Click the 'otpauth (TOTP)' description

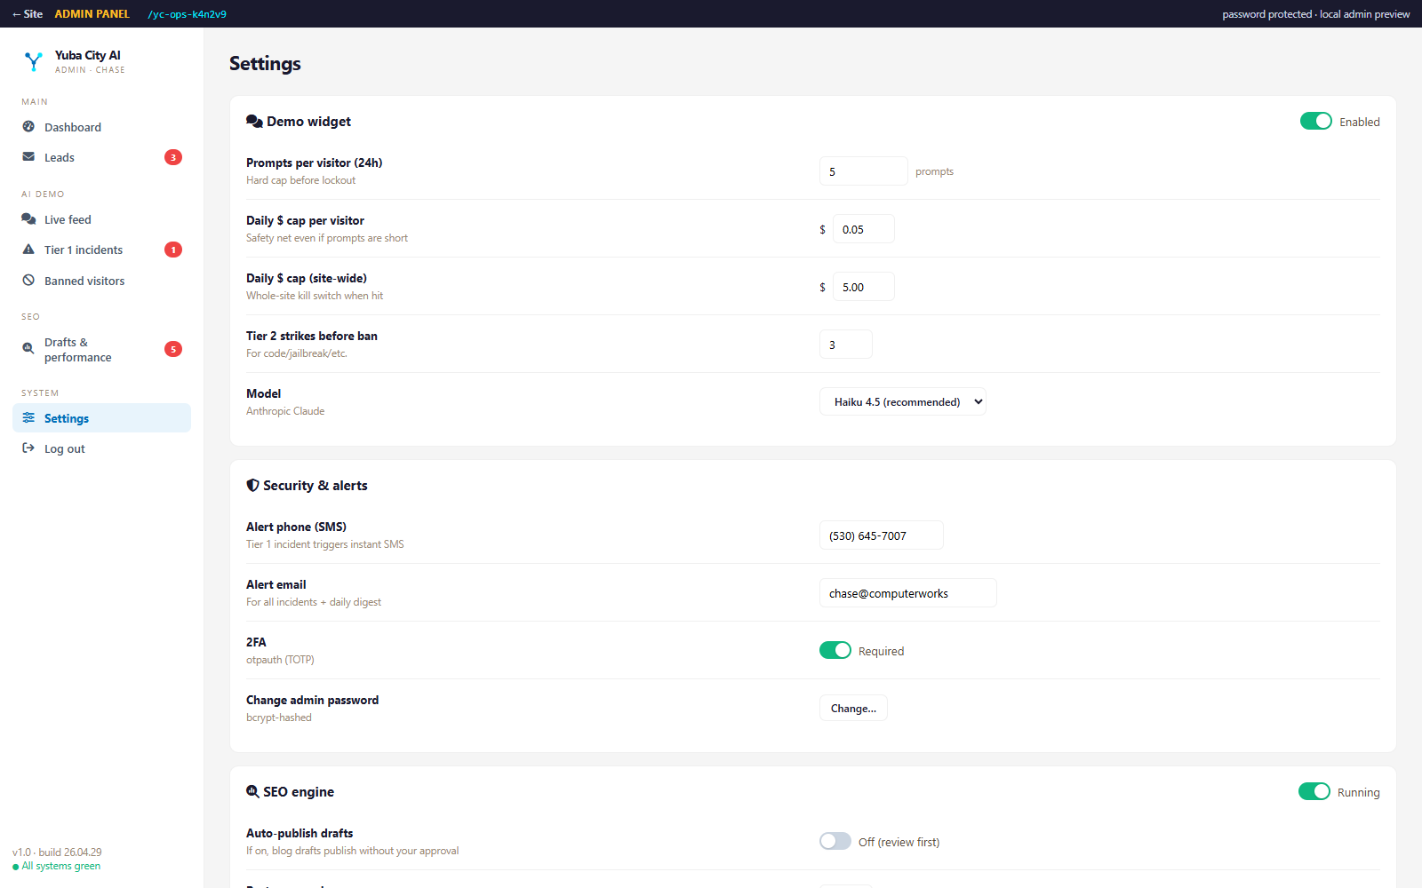pyautogui.click(x=280, y=660)
